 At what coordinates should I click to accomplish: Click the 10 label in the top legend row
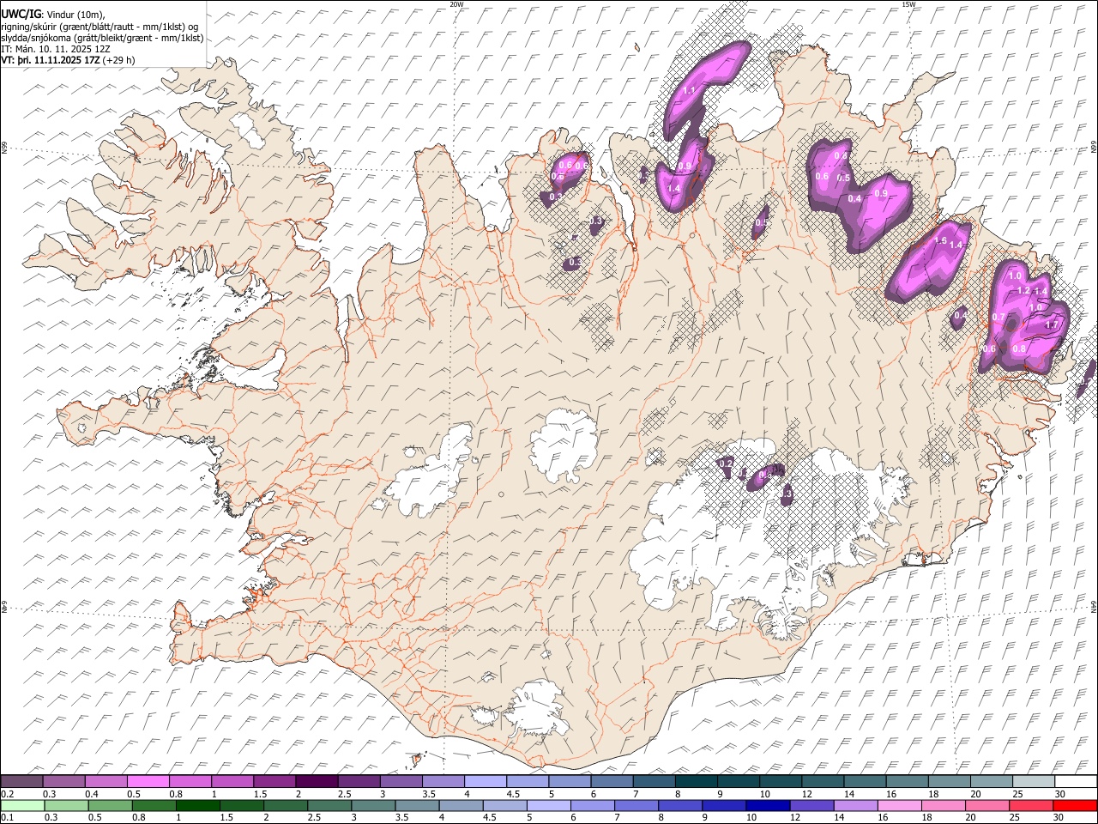(764, 794)
